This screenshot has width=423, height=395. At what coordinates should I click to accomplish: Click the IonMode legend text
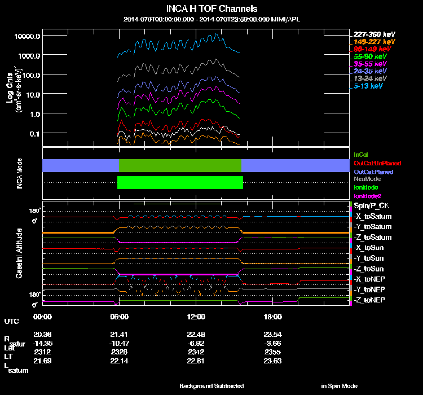[x=366, y=187]
